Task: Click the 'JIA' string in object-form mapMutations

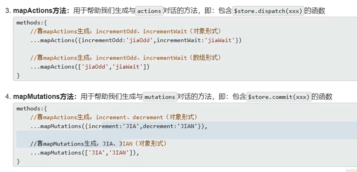Action: pos(133,126)
